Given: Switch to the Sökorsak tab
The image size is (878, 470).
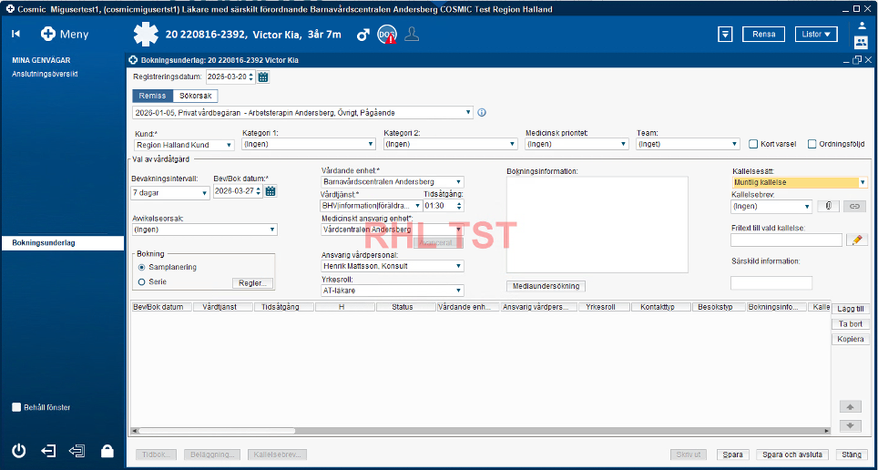Looking at the screenshot, I should 195,95.
